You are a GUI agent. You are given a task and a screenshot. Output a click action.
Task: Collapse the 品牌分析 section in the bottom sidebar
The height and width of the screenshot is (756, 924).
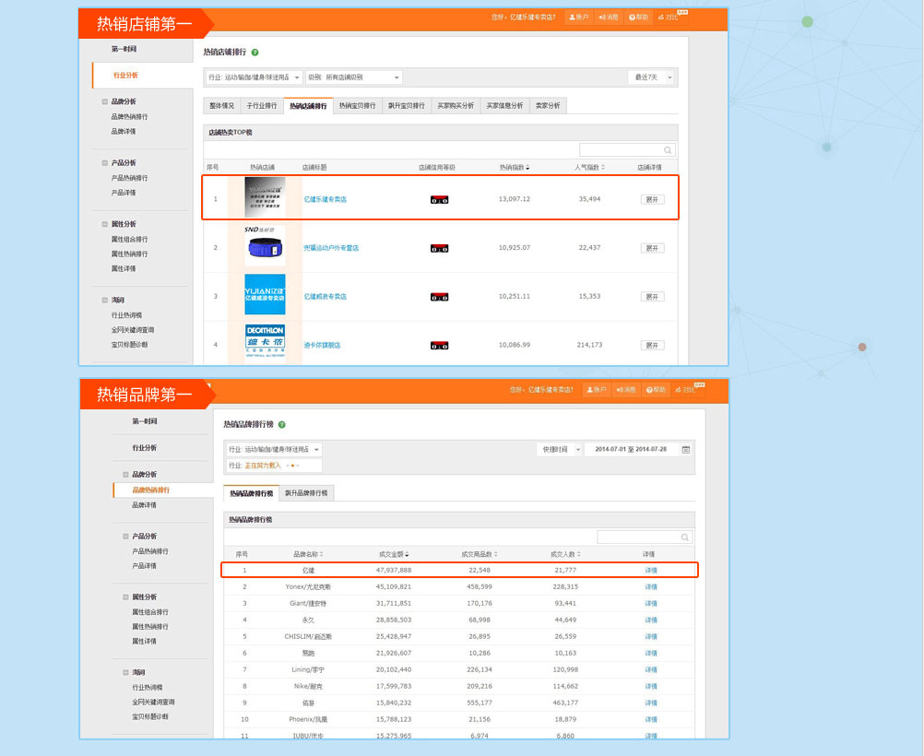click(125, 475)
